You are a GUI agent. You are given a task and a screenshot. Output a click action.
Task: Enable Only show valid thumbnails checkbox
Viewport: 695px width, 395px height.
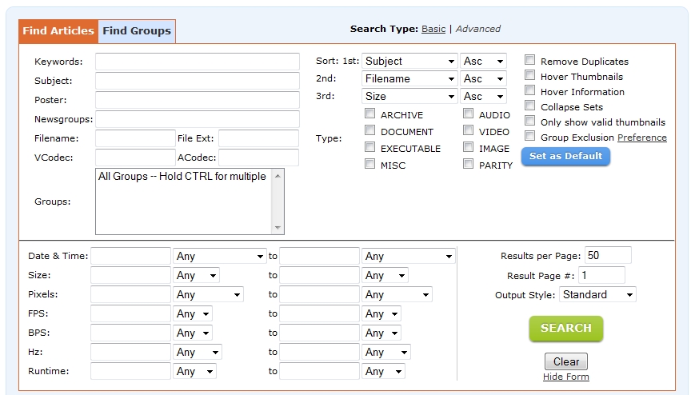click(529, 121)
